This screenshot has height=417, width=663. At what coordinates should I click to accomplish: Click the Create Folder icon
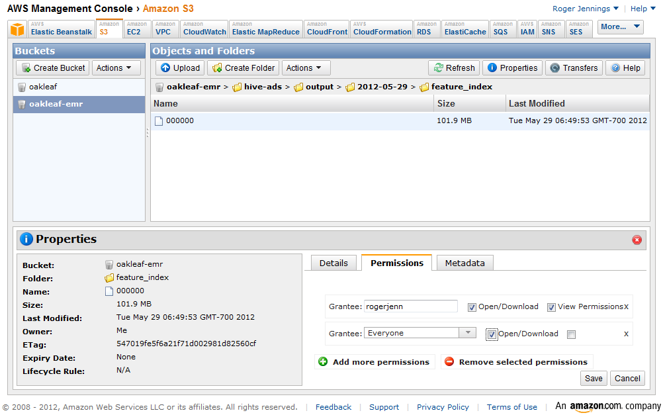(217, 68)
